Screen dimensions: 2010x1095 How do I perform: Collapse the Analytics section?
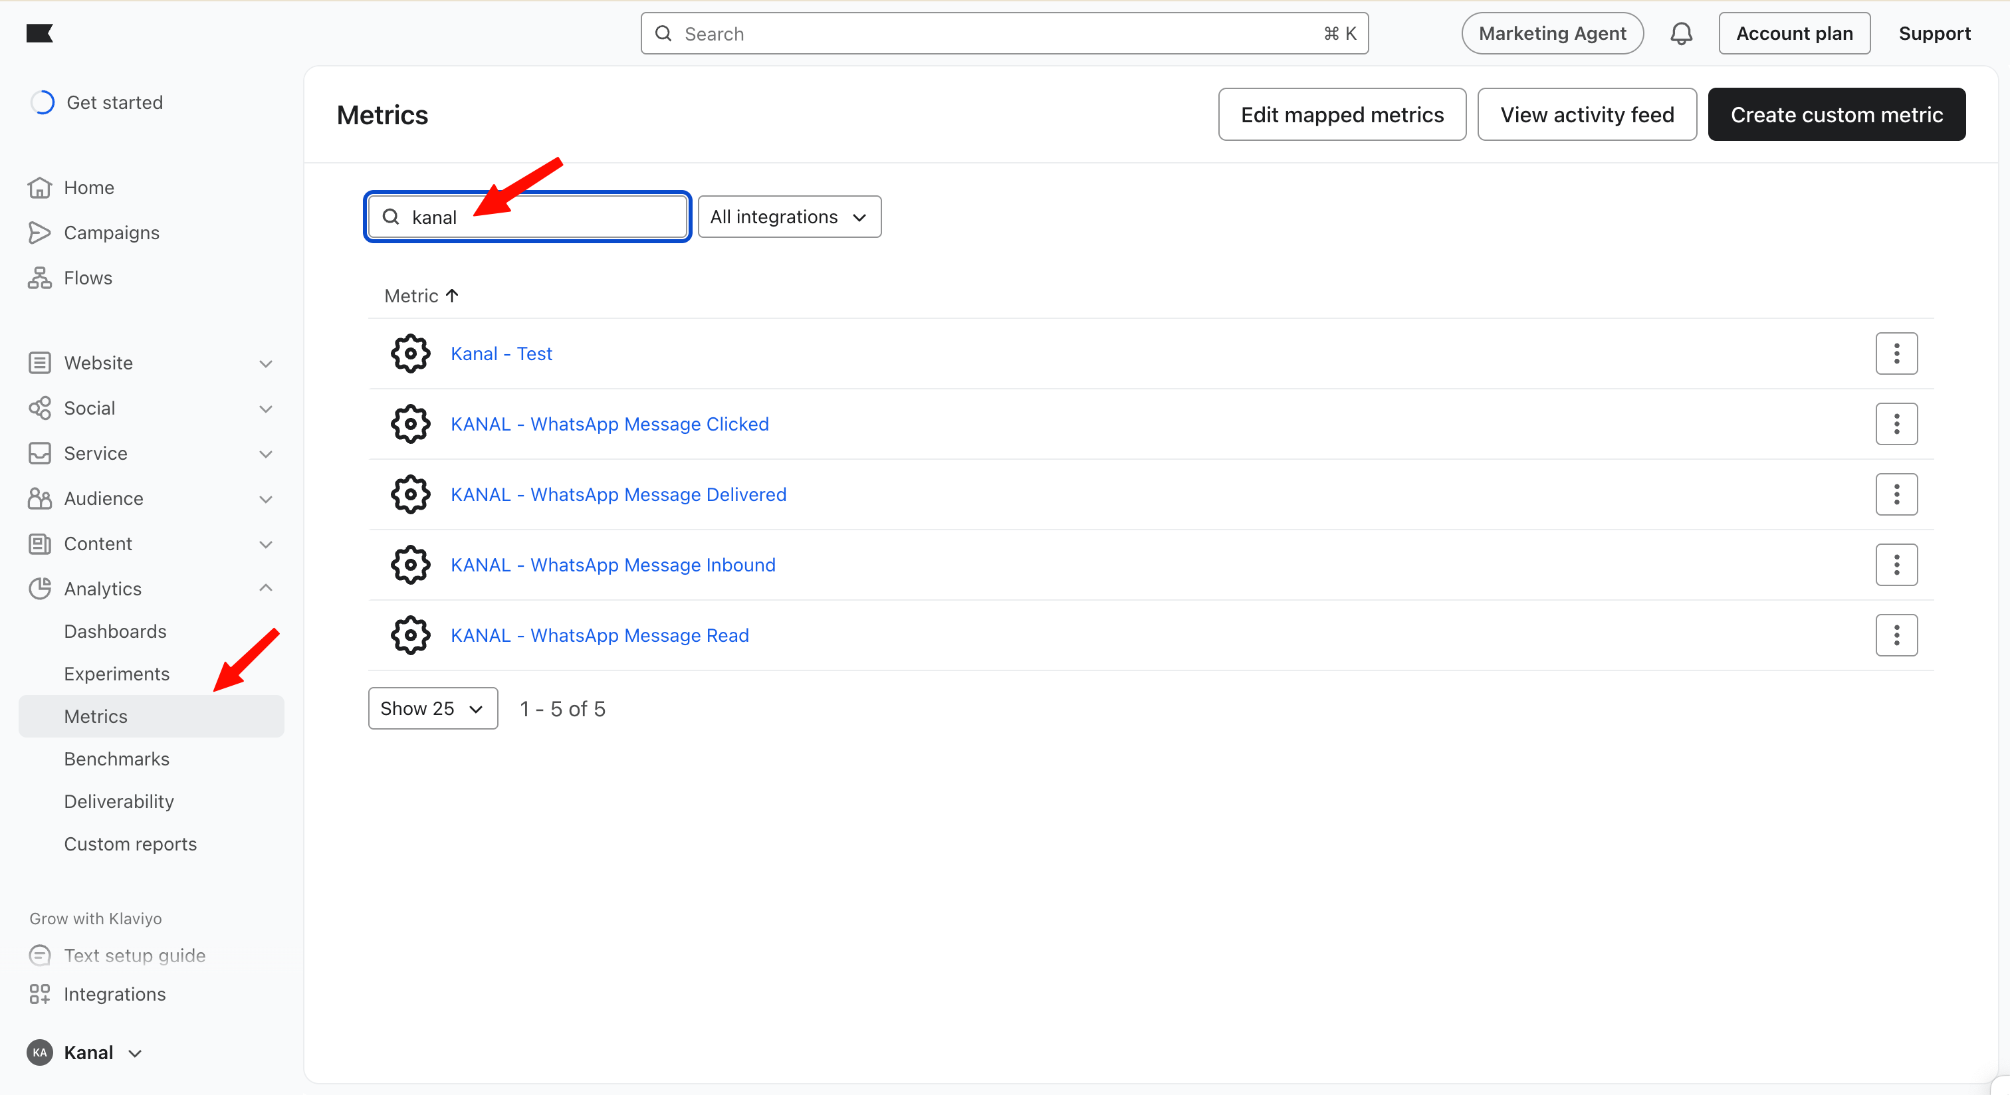coord(266,589)
